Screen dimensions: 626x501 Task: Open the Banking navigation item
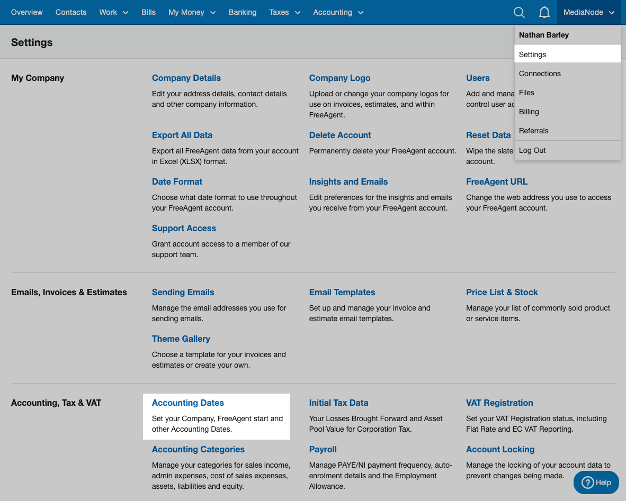[x=242, y=12]
